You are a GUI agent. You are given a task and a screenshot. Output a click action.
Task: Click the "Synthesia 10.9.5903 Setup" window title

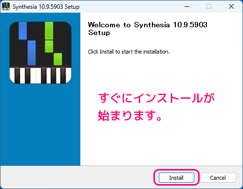pos(46,7)
